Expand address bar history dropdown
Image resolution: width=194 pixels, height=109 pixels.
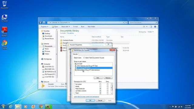[123, 23]
